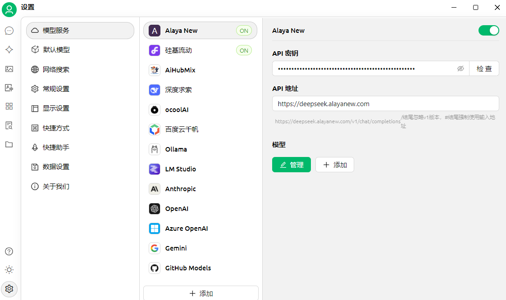This screenshot has width=506, height=300.
Task: Select the Anthropic provider
Action: click(180, 189)
